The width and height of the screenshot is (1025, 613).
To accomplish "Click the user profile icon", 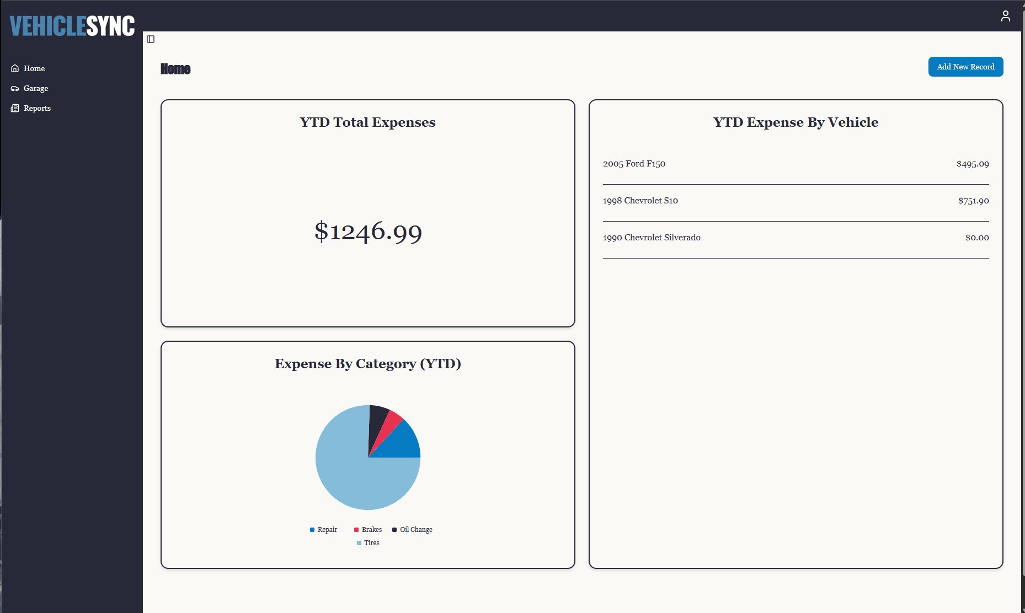I will (1005, 16).
